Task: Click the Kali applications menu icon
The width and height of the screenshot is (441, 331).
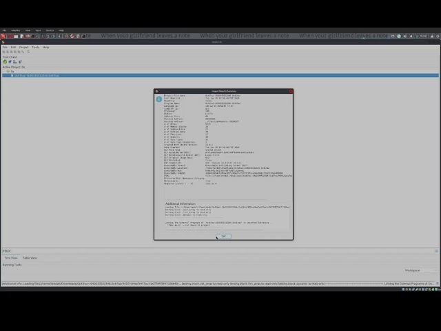Action: 3,36
